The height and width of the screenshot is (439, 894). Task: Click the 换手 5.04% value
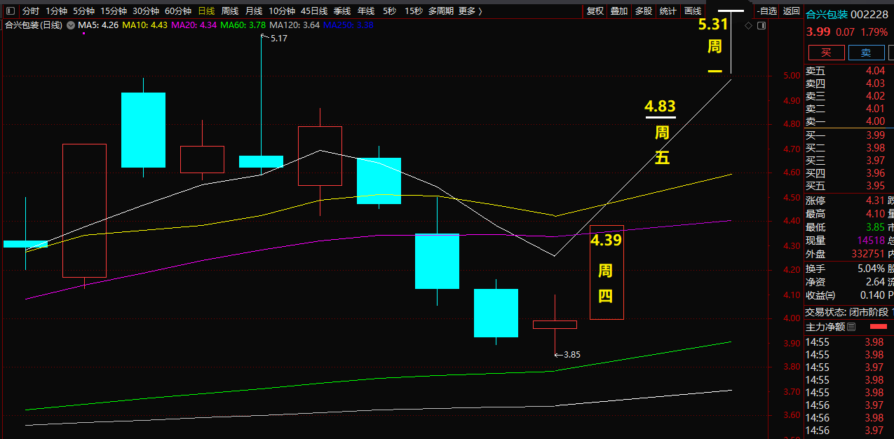point(871,269)
